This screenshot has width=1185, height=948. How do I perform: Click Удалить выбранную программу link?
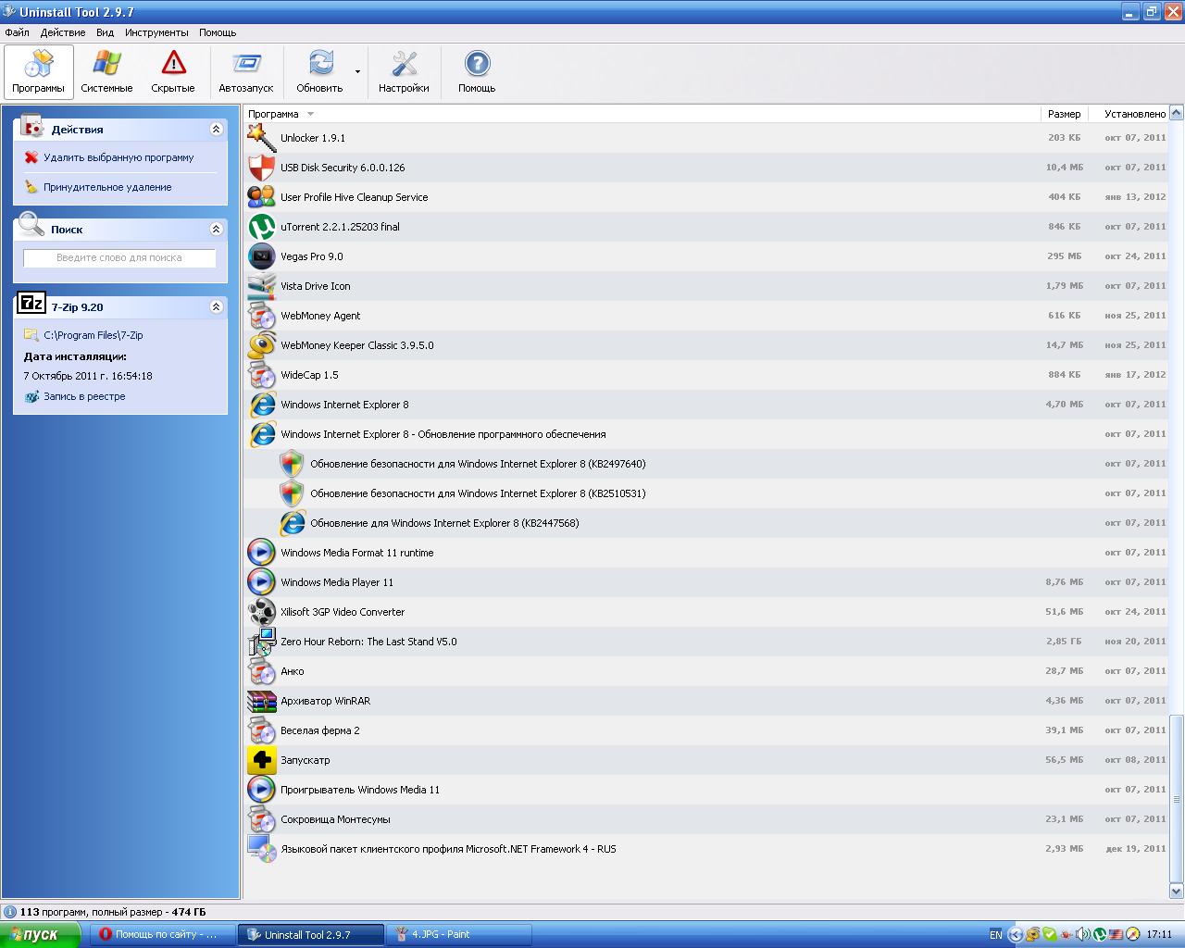118,157
